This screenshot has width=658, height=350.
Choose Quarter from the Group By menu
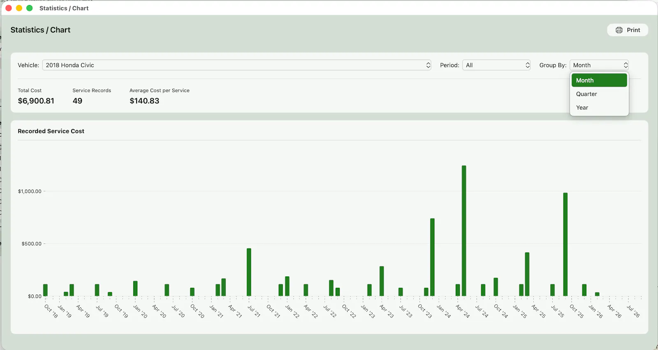(x=599, y=94)
